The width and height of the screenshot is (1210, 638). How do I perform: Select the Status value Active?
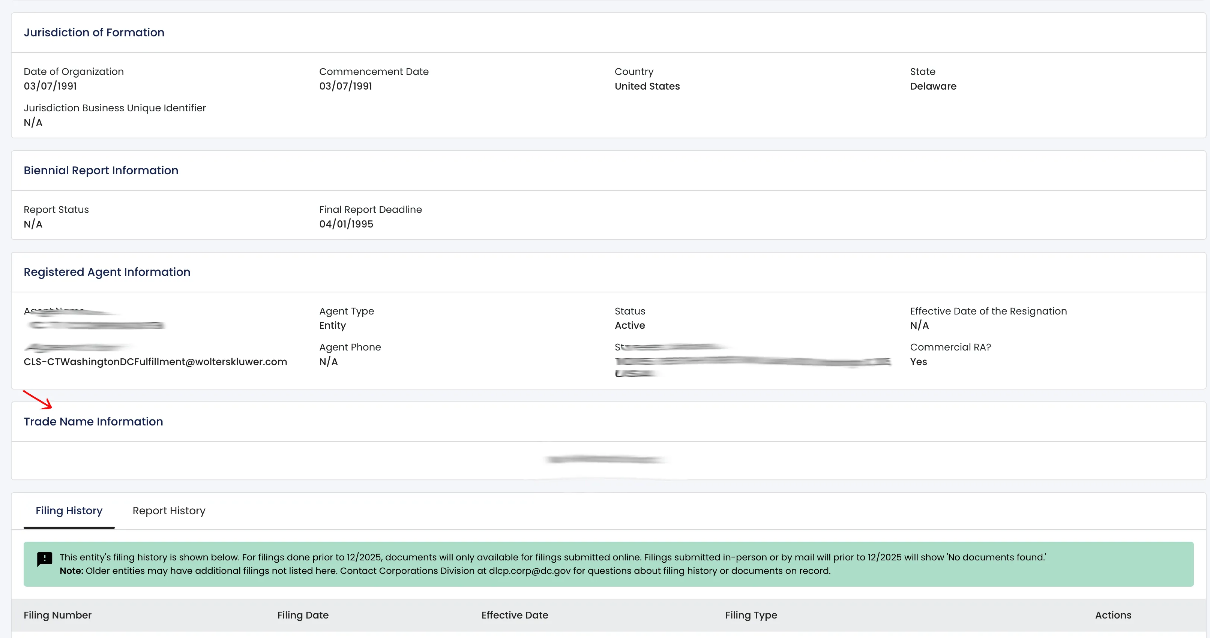pos(630,326)
